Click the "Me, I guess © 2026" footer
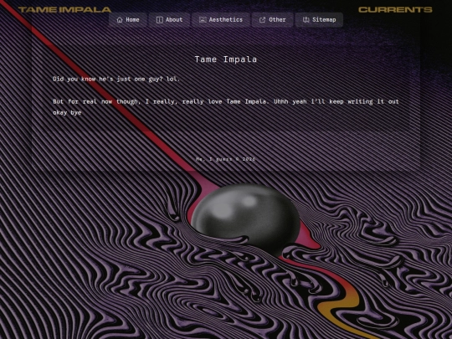The height and width of the screenshot is (339, 452). (x=226, y=159)
